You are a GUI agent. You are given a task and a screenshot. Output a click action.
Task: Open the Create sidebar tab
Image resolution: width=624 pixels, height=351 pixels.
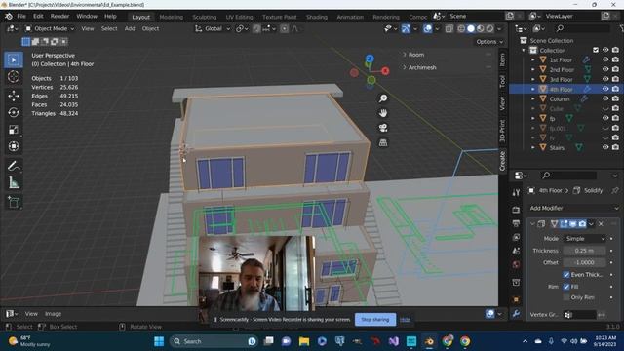(502, 161)
